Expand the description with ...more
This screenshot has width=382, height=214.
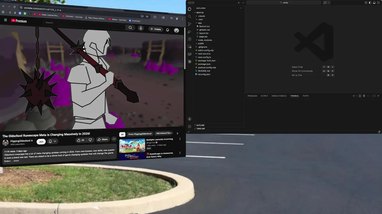(x=16, y=161)
